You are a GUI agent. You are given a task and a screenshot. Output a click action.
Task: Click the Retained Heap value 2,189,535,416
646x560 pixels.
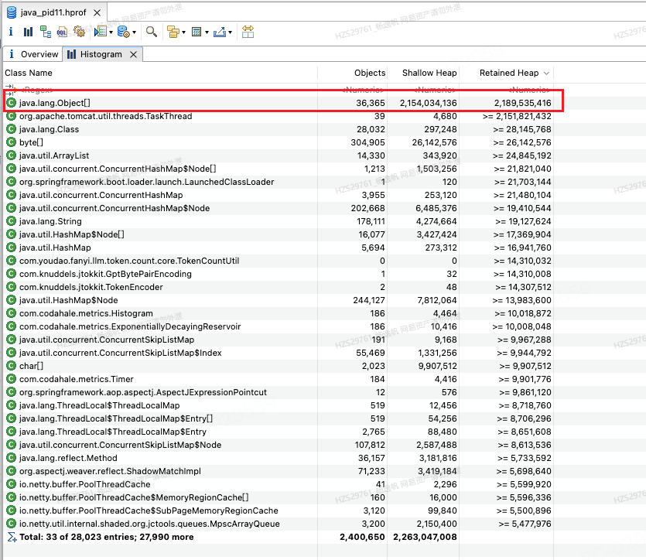pos(523,103)
